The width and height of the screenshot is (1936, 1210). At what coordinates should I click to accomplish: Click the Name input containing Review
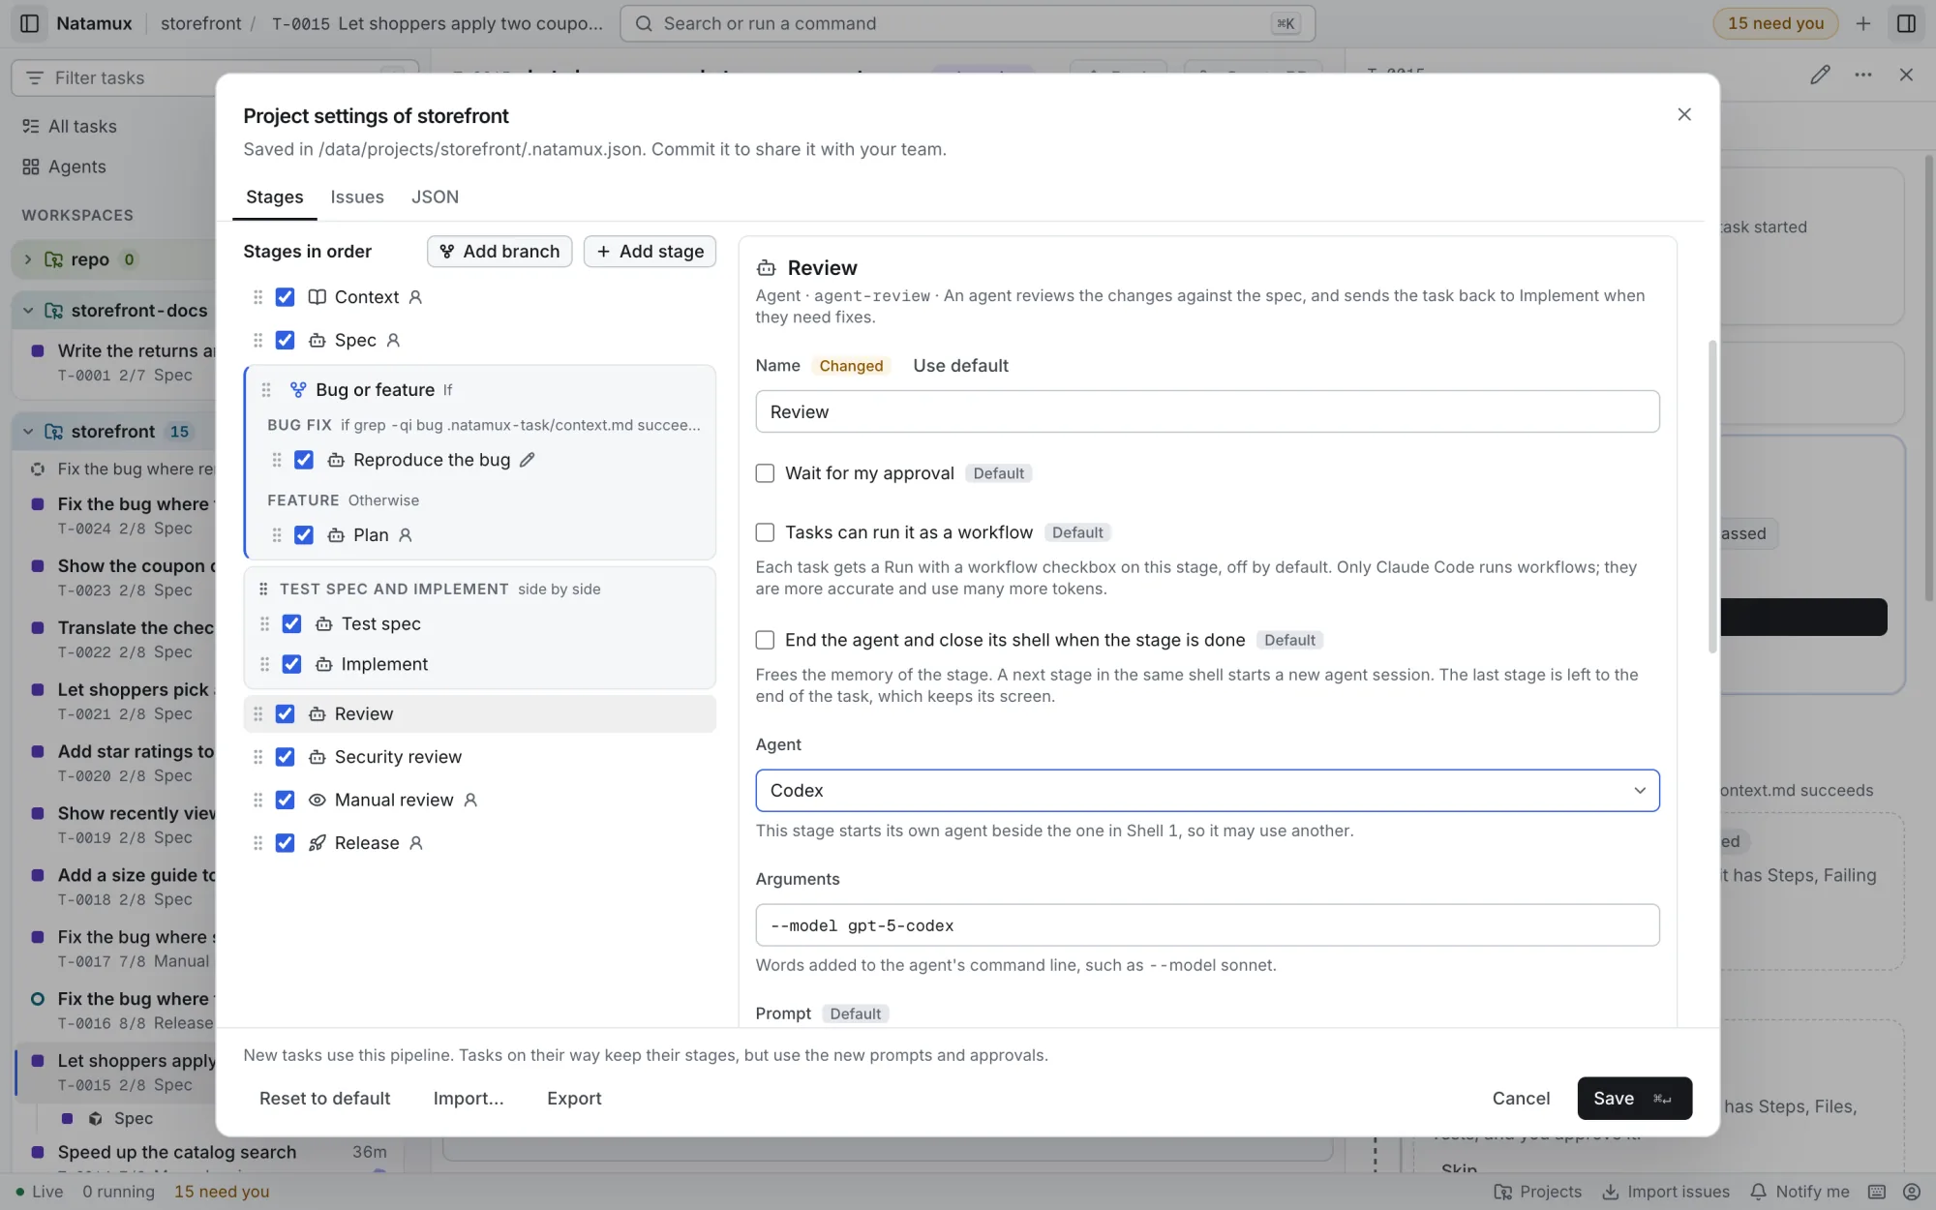point(1207,411)
